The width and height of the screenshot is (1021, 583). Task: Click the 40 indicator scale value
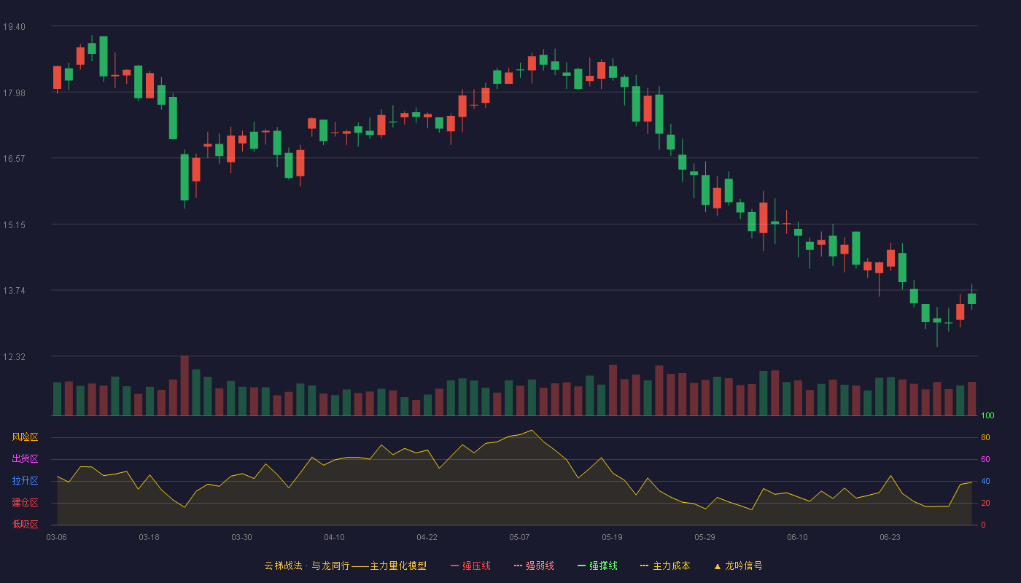point(985,482)
